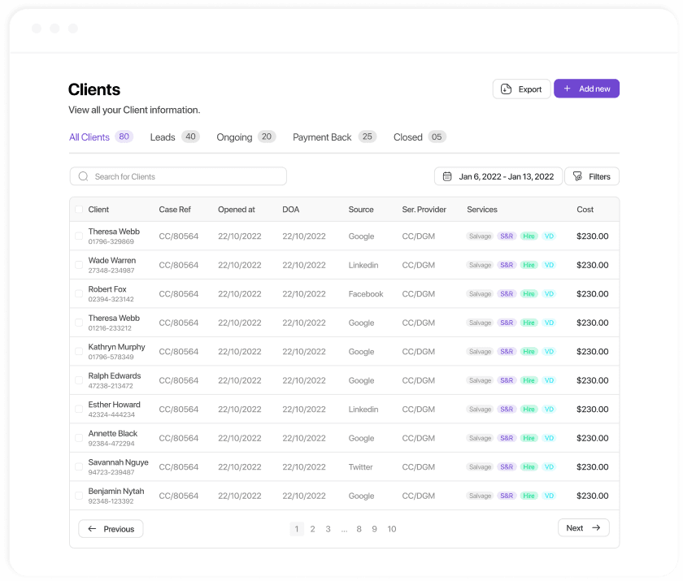Click the Add new button
This screenshot has height=581, width=683.
tap(586, 89)
